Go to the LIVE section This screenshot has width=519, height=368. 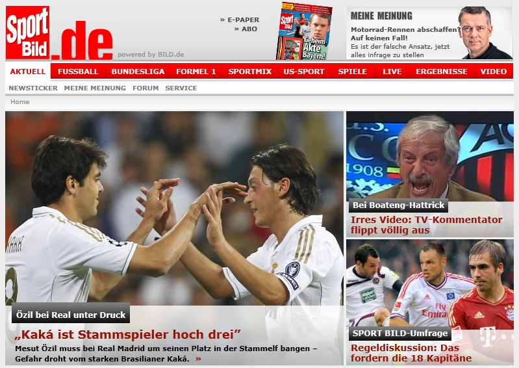(x=392, y=72)
